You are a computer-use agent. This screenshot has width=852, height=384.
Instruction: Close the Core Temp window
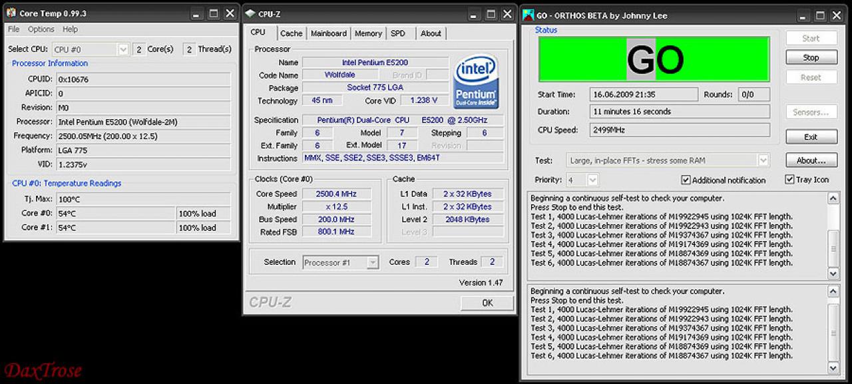coord(230,13)
